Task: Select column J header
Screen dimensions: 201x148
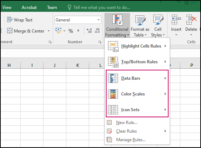Action: pos(55,65)
